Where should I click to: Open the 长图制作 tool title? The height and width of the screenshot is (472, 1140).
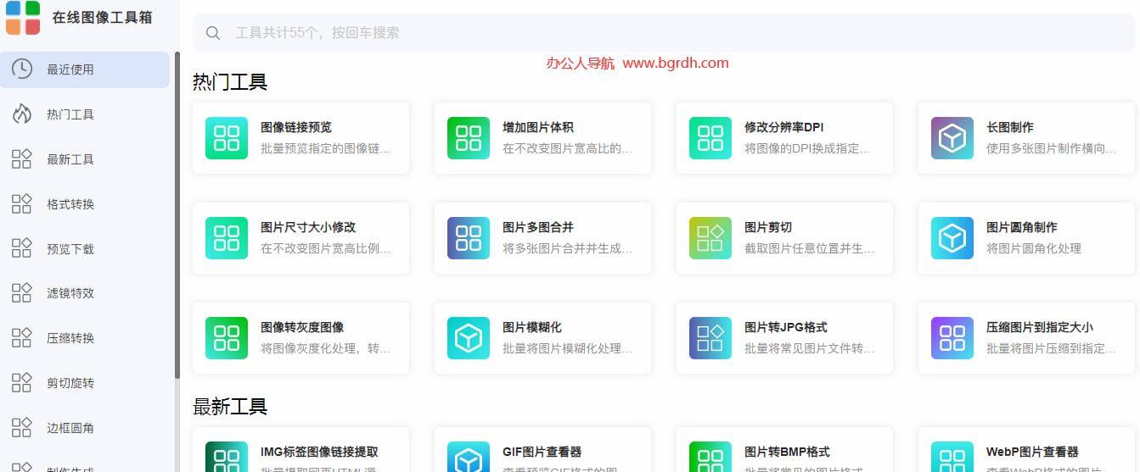1010,127
